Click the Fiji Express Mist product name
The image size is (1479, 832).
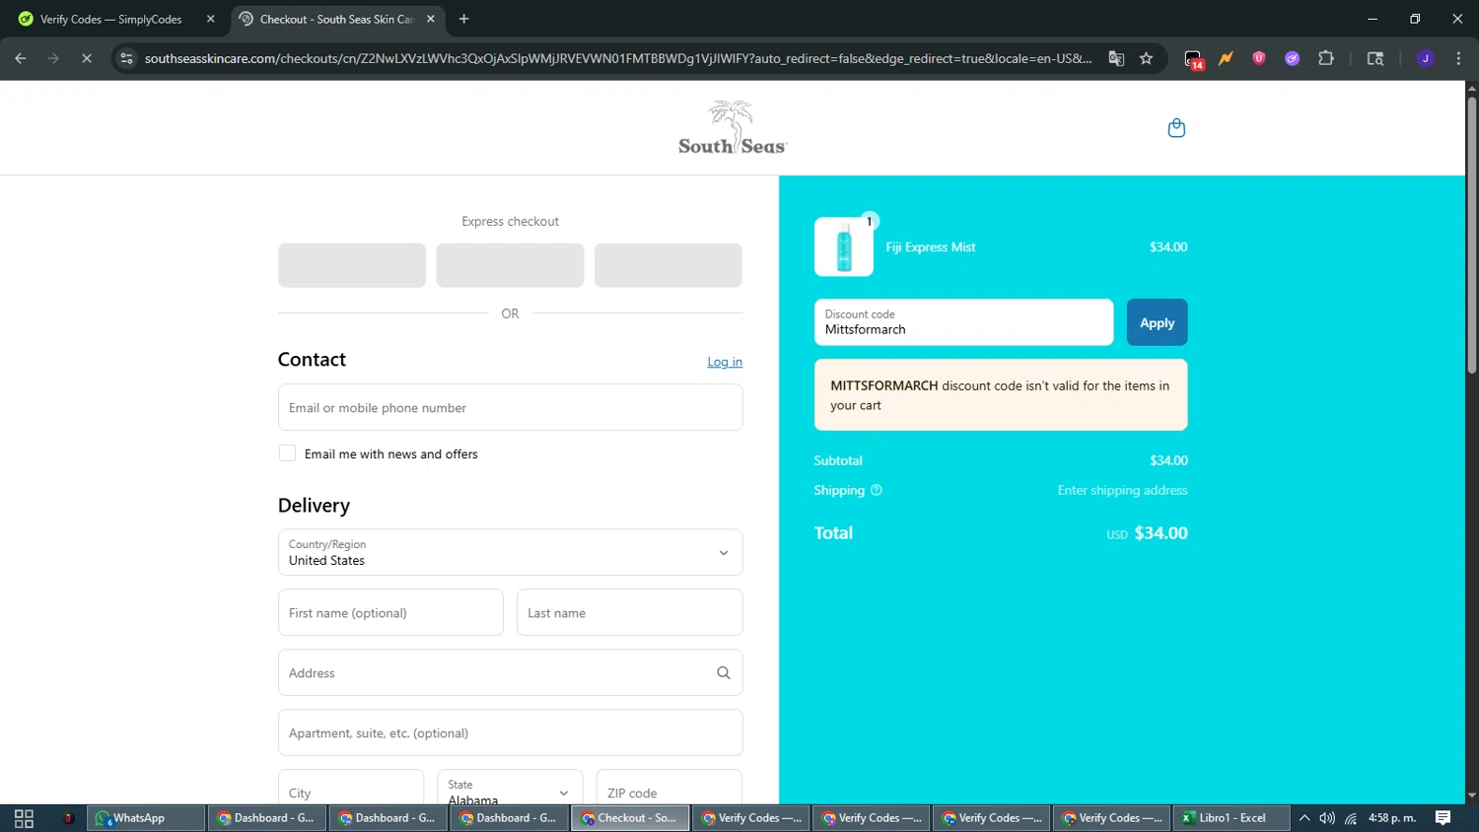(x=931, y=247)
